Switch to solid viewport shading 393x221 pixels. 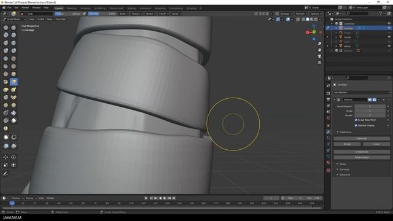click(x=308, y=19)
